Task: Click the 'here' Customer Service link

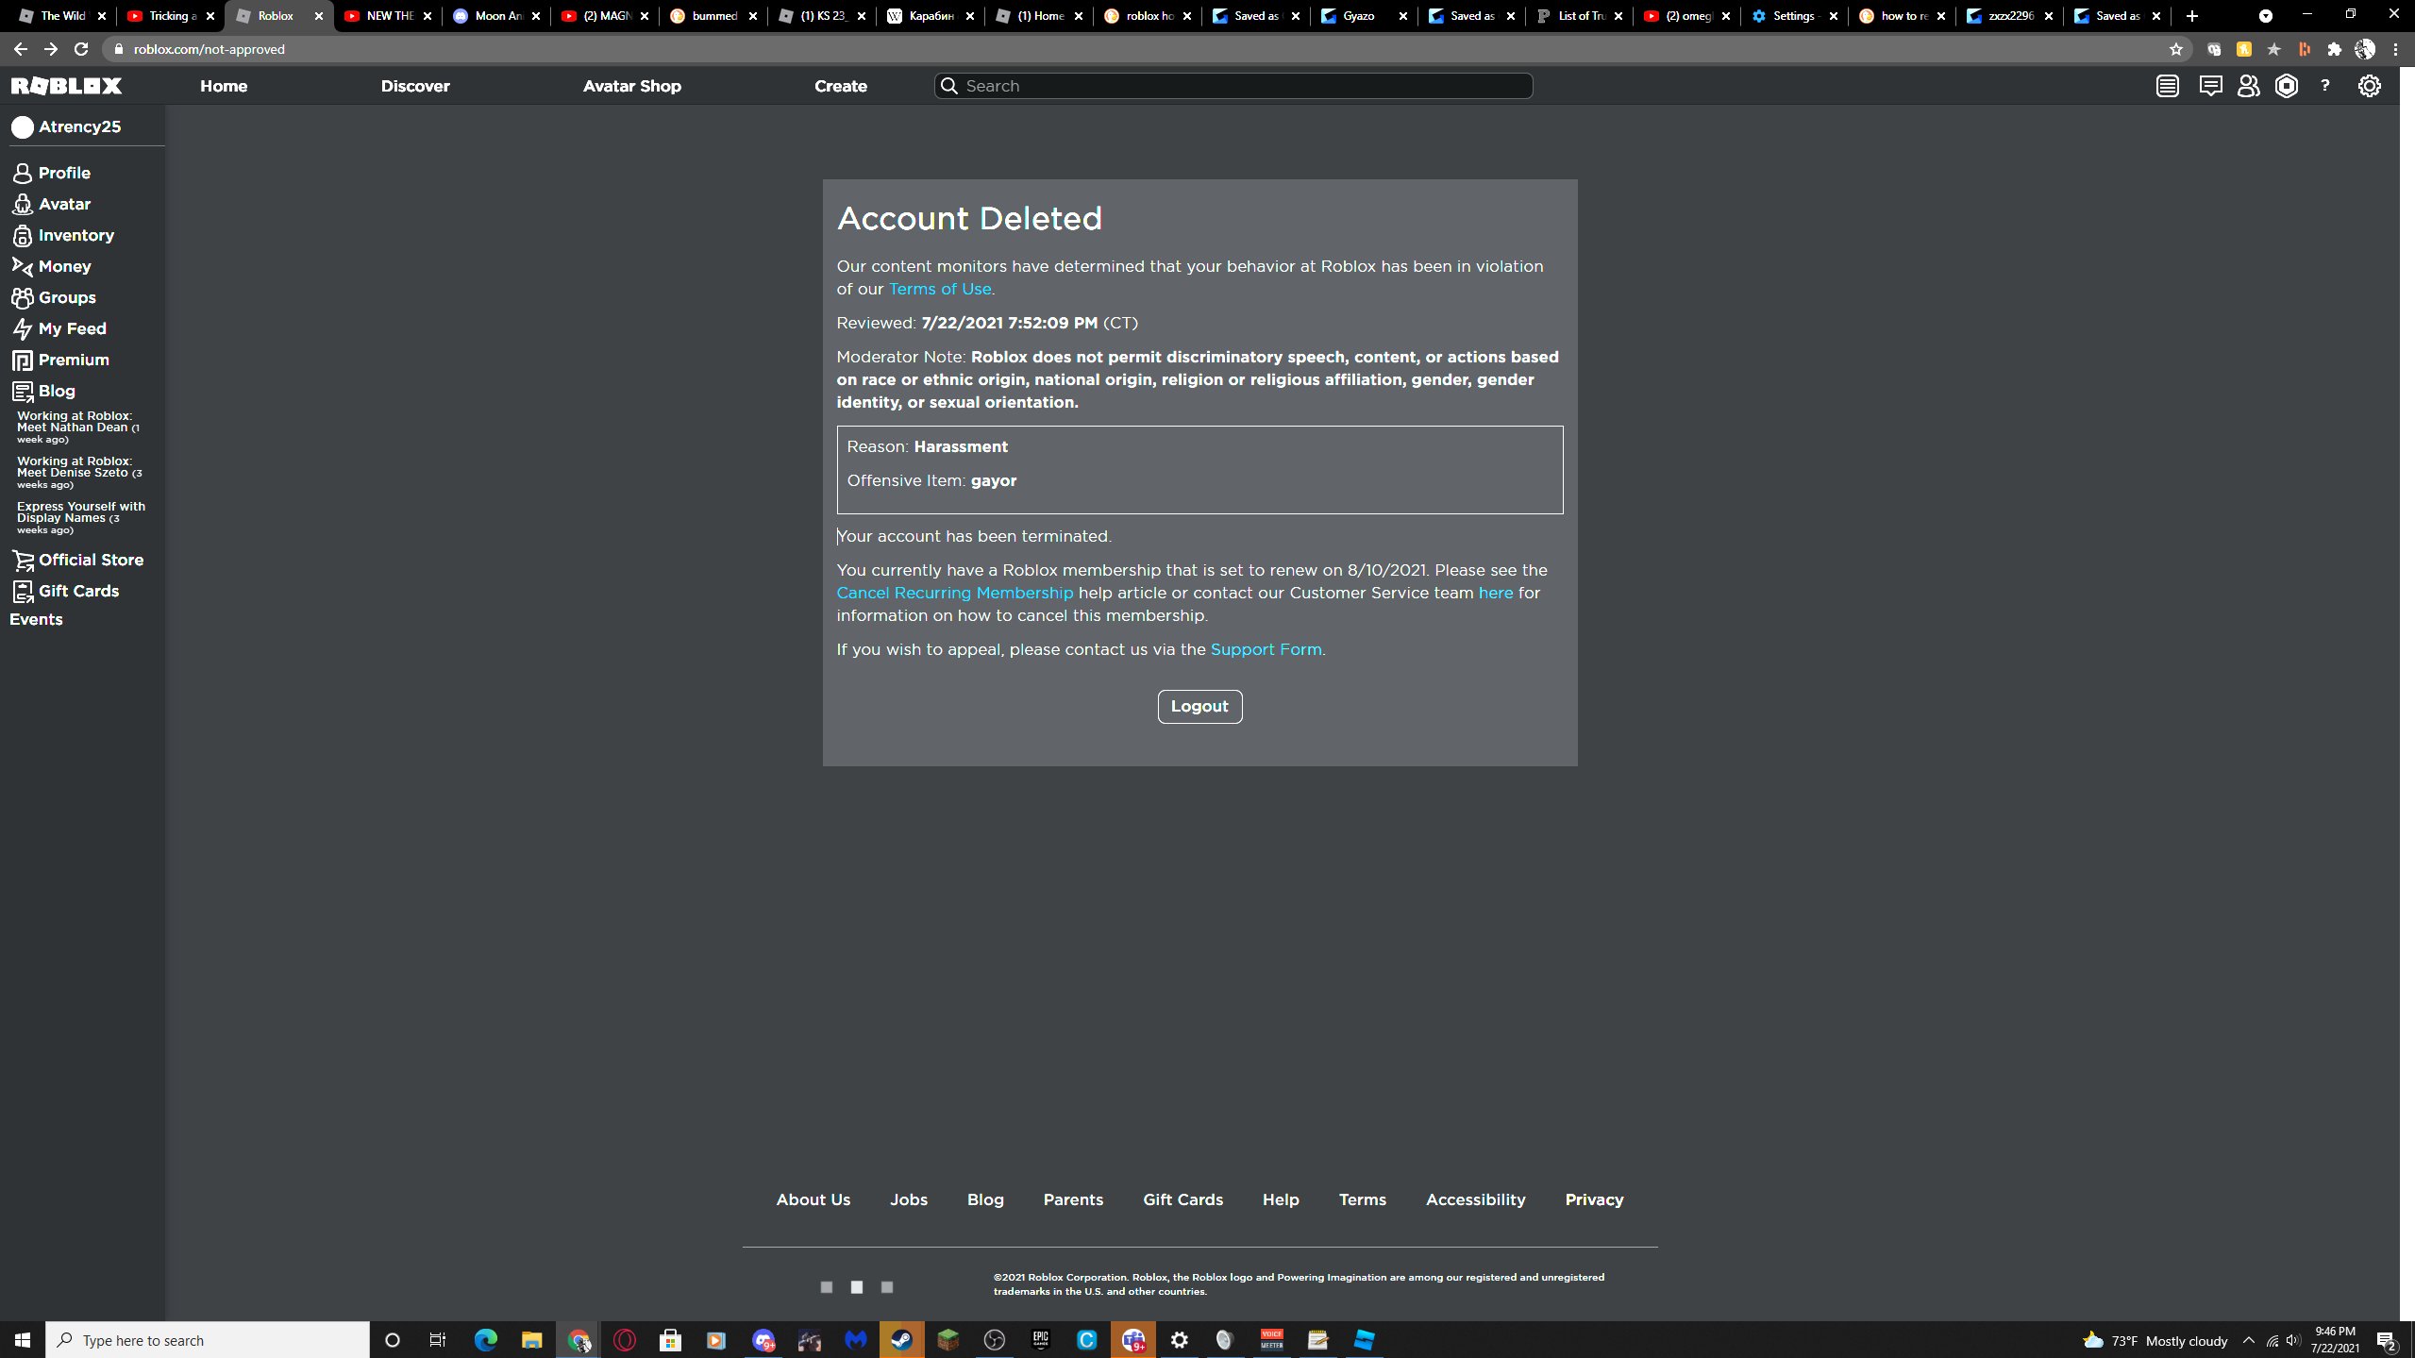Action: (x=1496, y=594)
